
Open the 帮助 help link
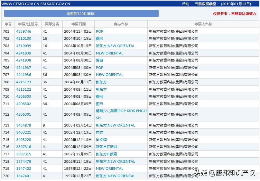(x=186, y=4)
